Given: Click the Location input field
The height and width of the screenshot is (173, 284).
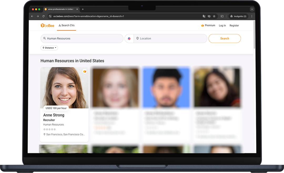Looking at the screenshot, I should (171, 38).
